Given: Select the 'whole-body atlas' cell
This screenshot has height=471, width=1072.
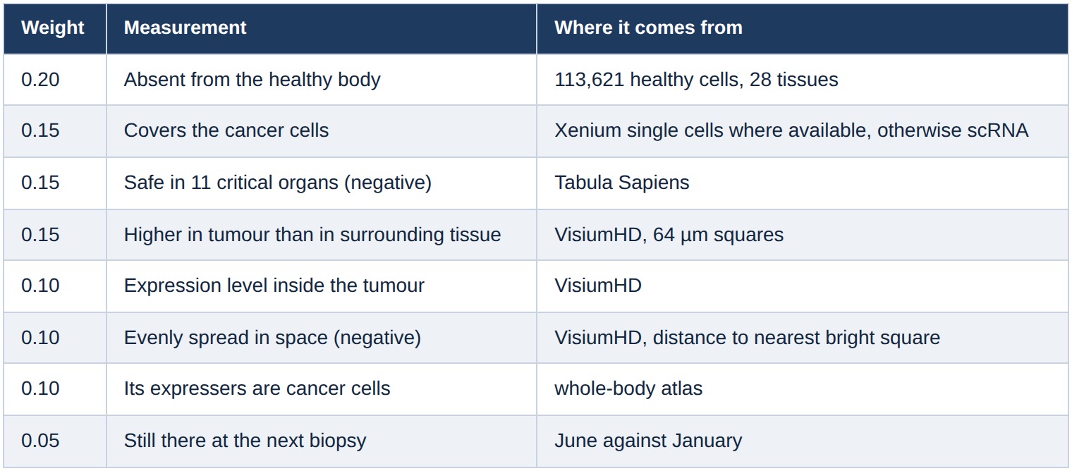Looking at the screenshot, I should click(x=803, y=389).
